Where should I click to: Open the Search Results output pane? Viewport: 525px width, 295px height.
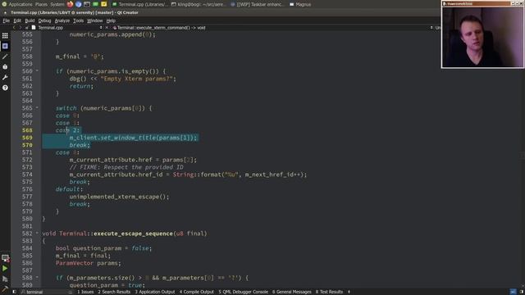114,292
